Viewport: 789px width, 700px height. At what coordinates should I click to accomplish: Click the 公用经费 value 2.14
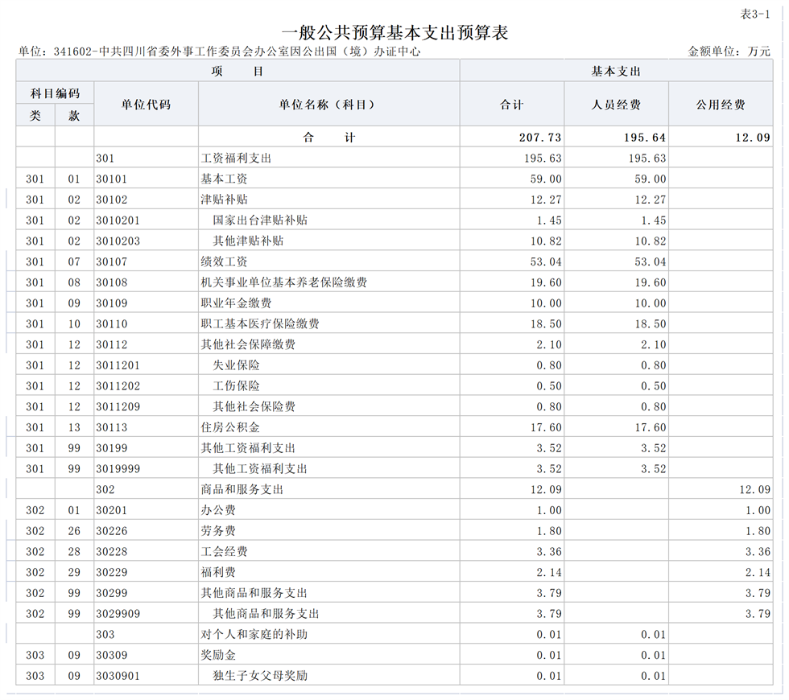[758, 572]
